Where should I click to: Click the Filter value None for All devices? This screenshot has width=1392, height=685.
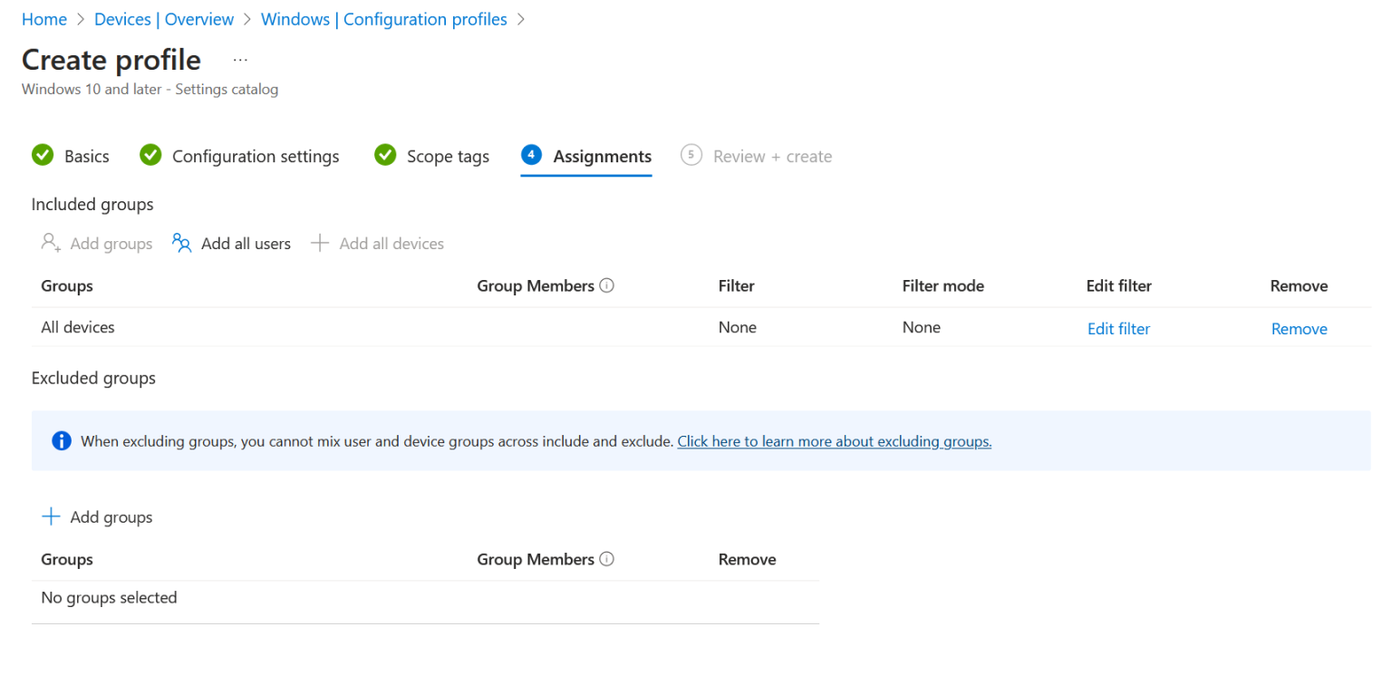point(738,327)
